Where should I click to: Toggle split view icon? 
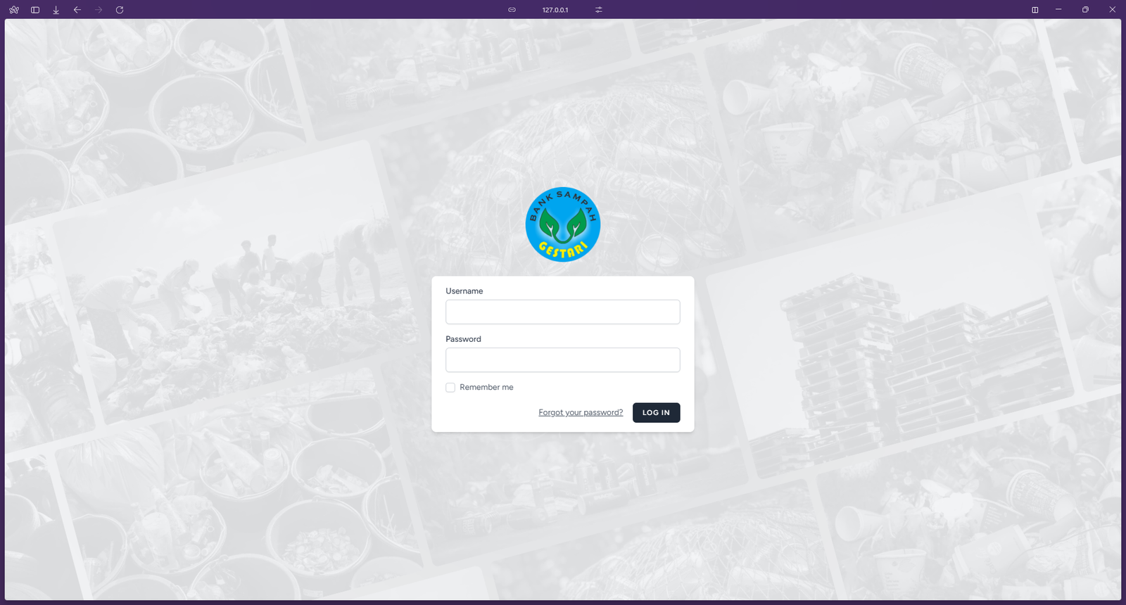click(1035, 10)
